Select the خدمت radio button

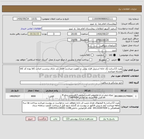(x=105, y=55)
